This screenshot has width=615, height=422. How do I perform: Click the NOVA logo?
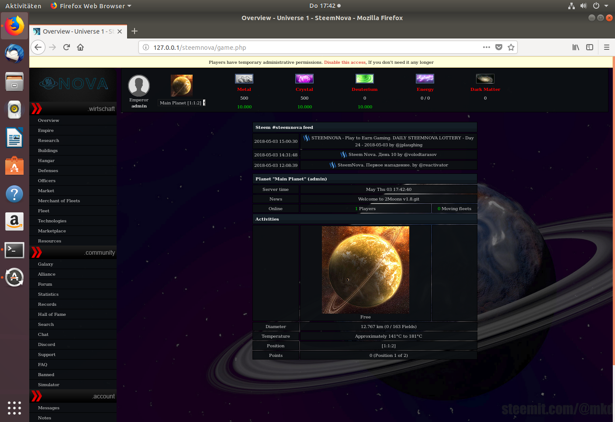(73, 83)
